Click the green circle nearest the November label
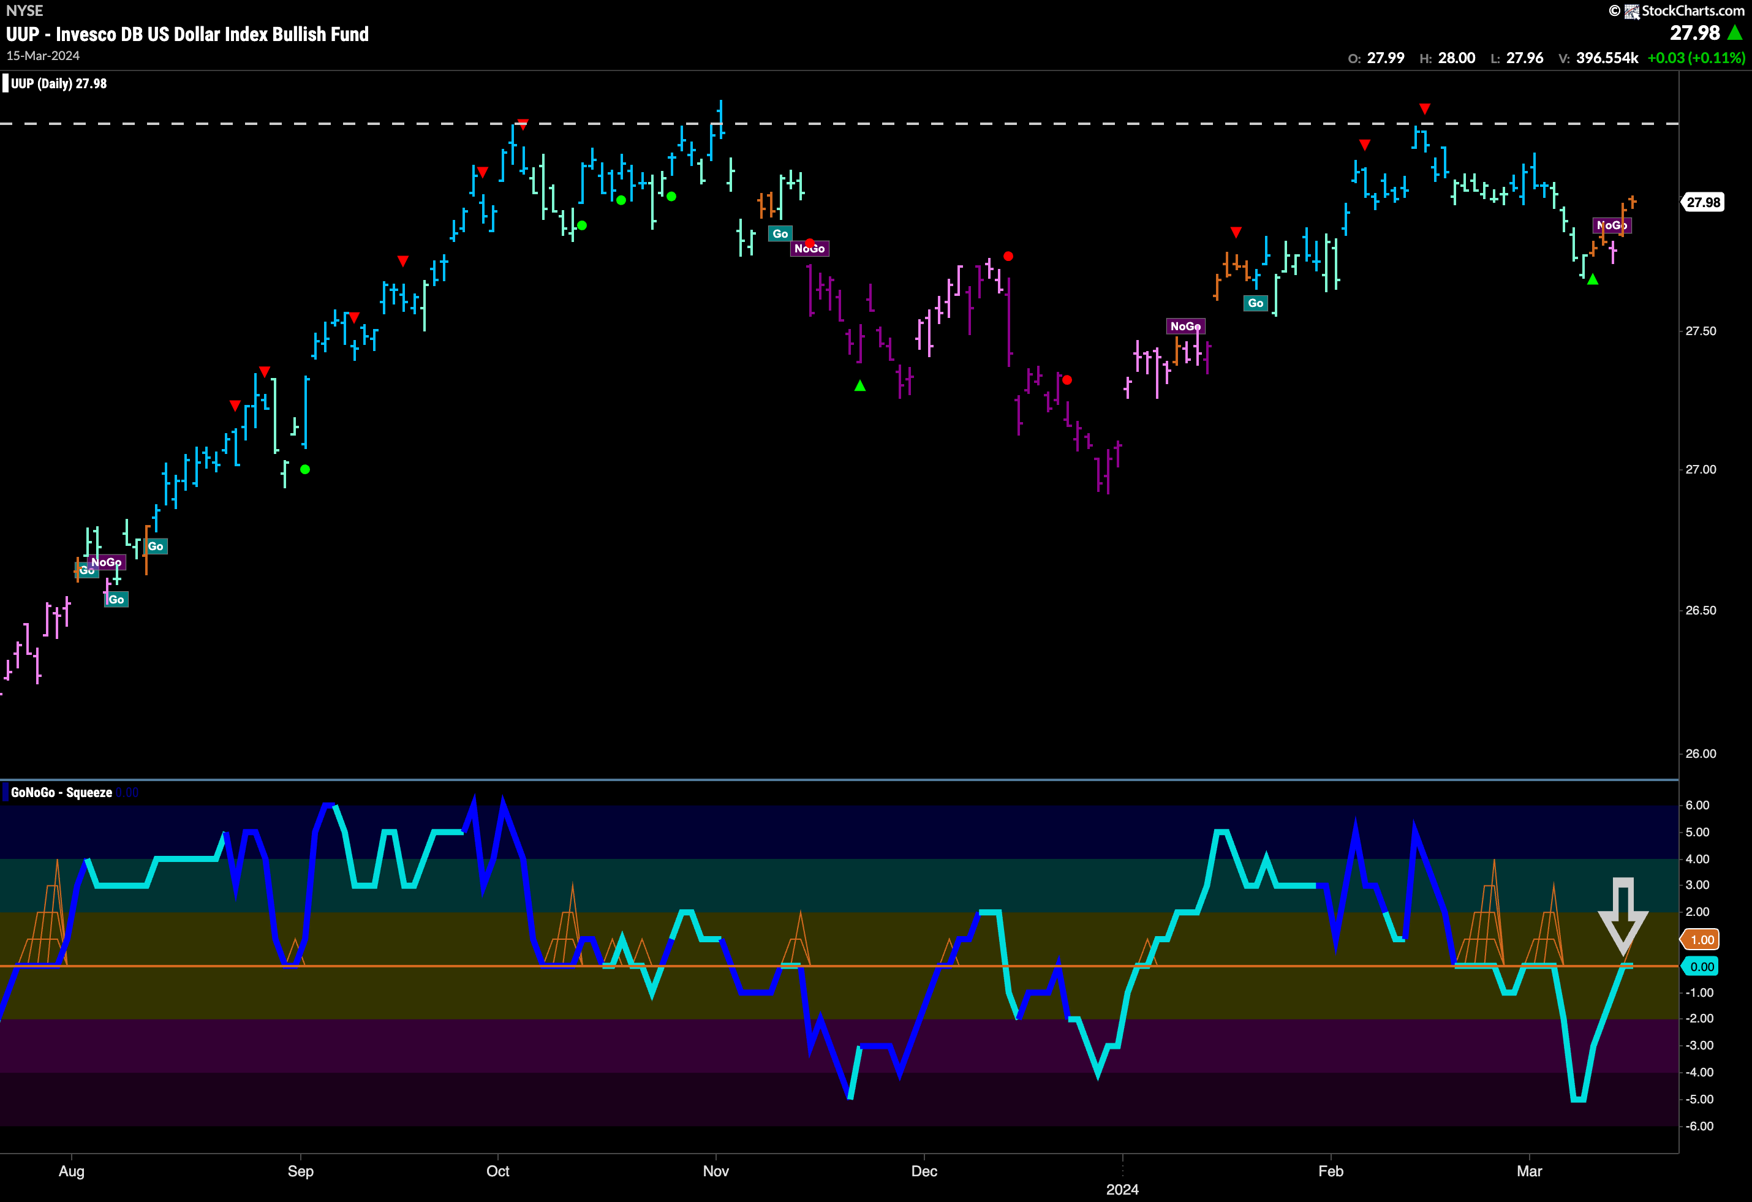Screen dimensions: 1752x1202 click(x=671, y=197)
